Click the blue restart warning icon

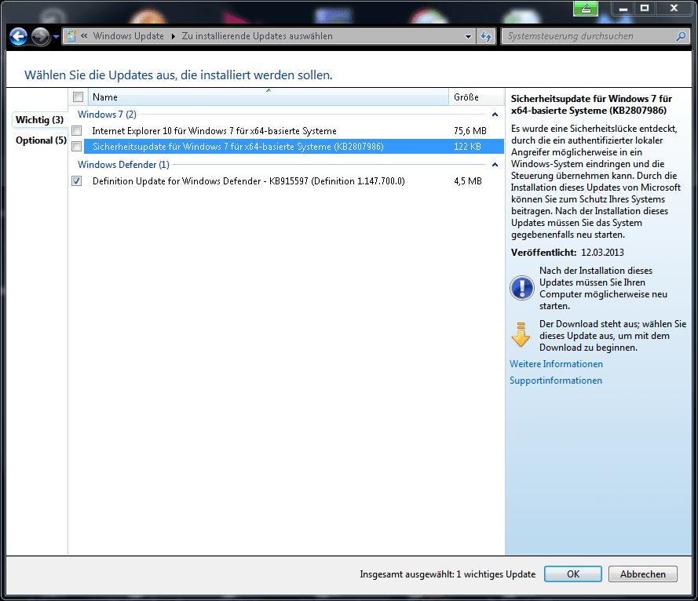pos(521,288)
